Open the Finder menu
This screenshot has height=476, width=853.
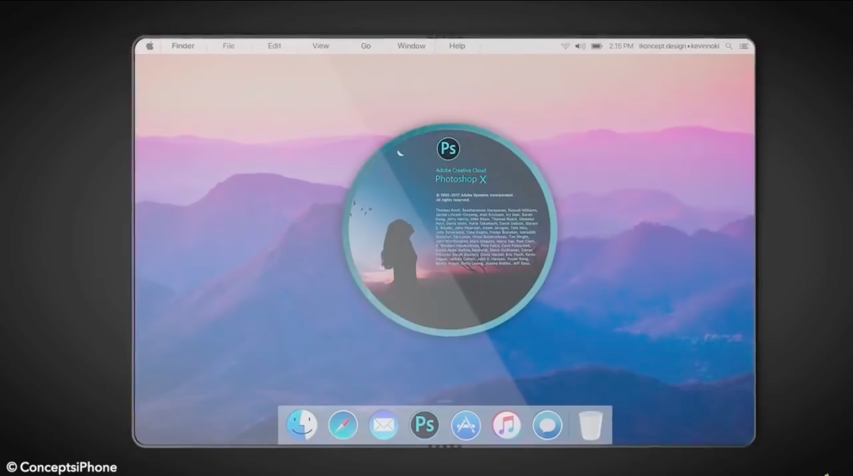tap(183, 46)
